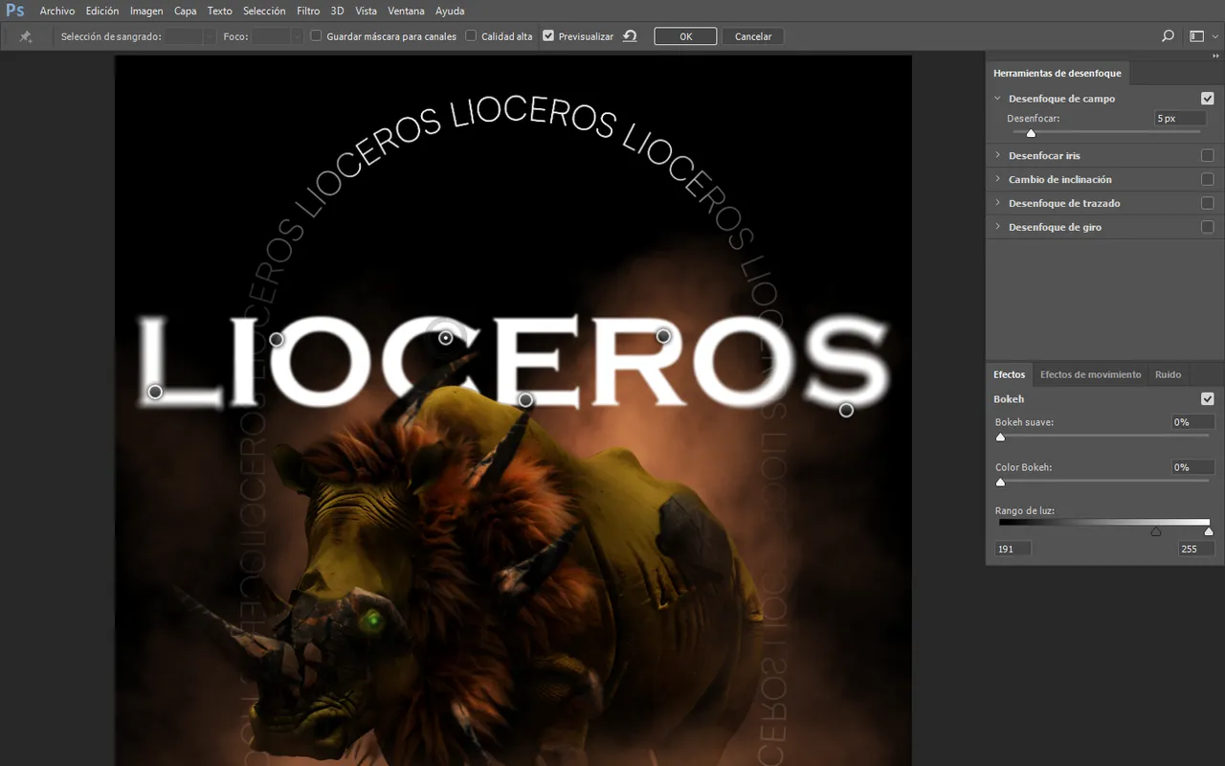Click the reset blur pins arrow icon
1225x766 pixels.
point(630,36)
